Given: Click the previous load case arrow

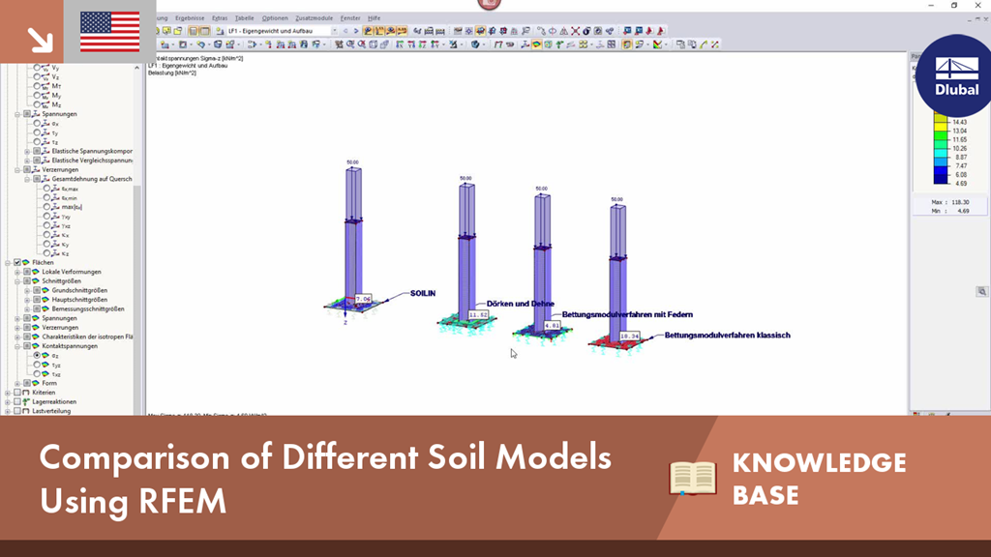Looking at the screenshot, I should click(345, 31).
